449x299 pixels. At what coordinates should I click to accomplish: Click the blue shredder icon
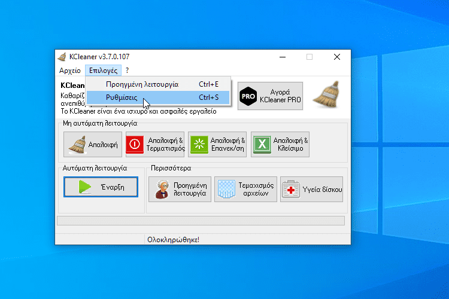pos(226,190)
